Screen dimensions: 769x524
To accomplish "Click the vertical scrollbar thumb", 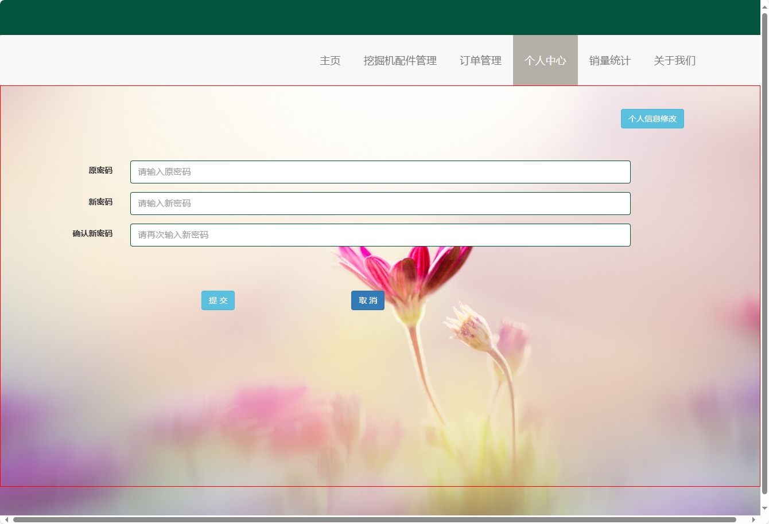I will [x=764, y=252].
